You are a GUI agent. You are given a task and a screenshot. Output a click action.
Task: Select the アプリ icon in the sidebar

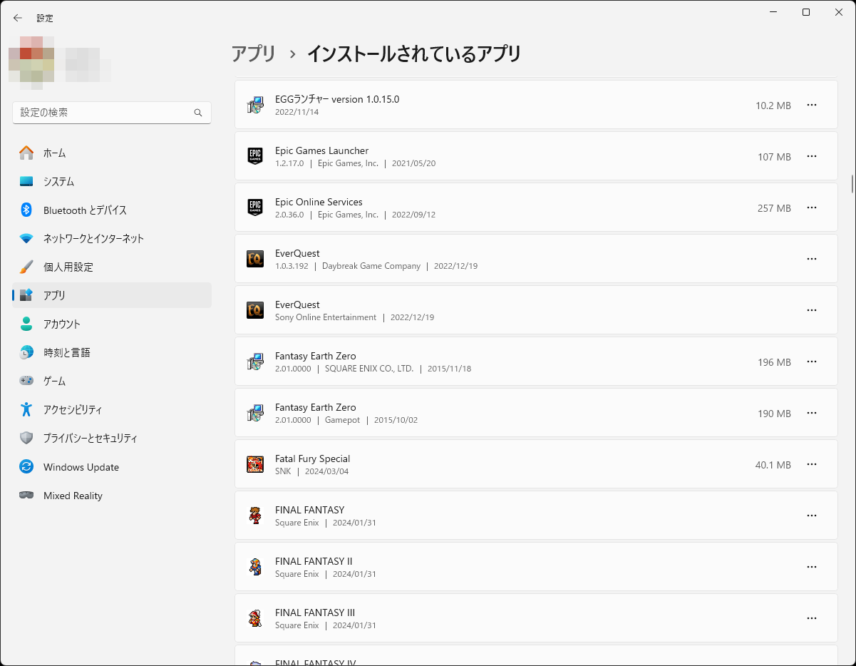coord(26,295)
